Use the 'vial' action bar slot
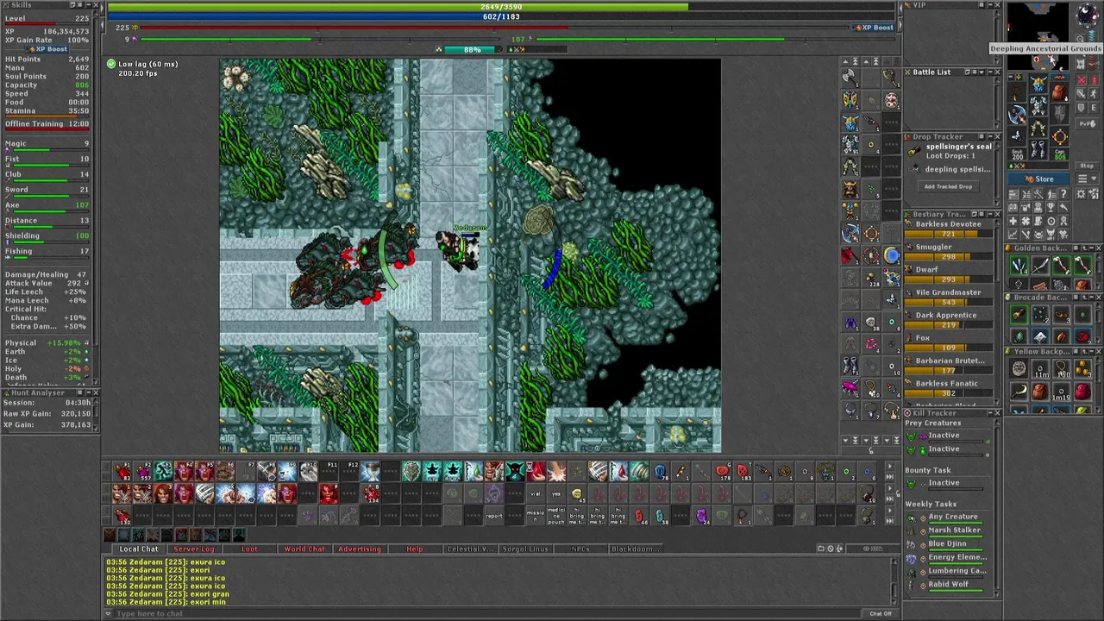Image resolution: width=1104 pixels, height=621 pixels. [535, 493]
